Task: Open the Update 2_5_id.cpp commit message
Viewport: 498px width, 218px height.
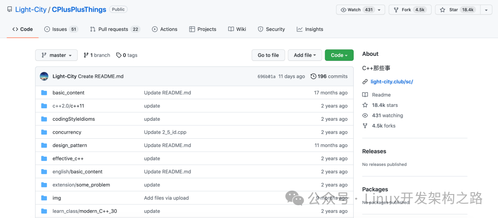Action: coord(165,132)
